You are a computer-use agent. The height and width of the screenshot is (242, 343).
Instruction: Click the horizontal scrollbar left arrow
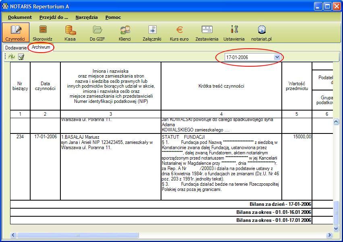coord(13,235)
